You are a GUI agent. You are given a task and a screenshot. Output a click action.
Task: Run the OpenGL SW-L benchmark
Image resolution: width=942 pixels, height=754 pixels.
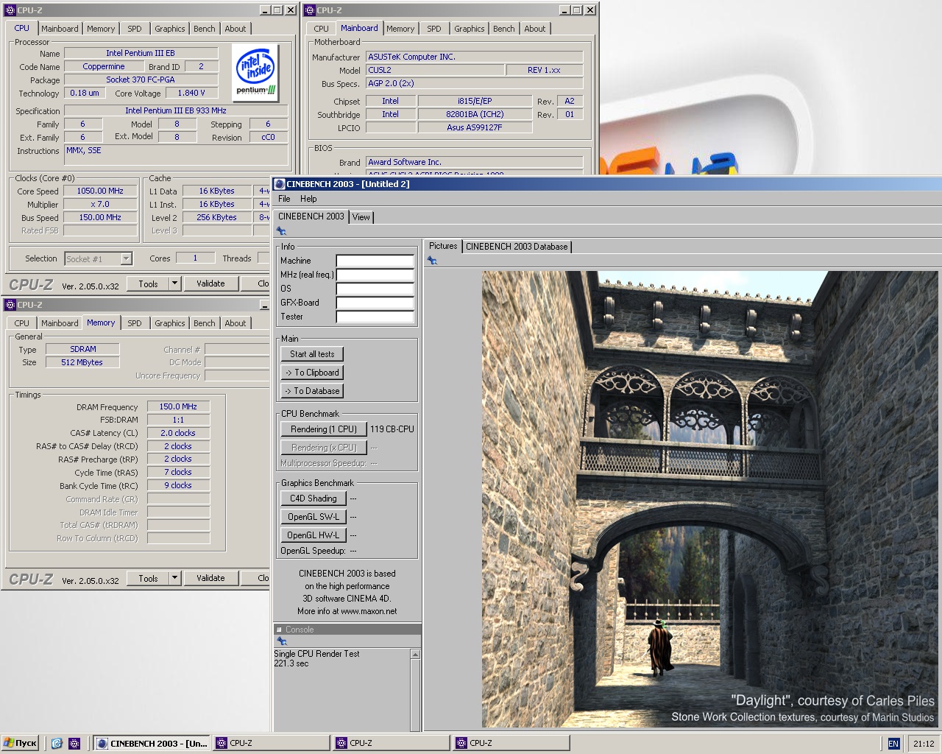click(x=313, y=517)
